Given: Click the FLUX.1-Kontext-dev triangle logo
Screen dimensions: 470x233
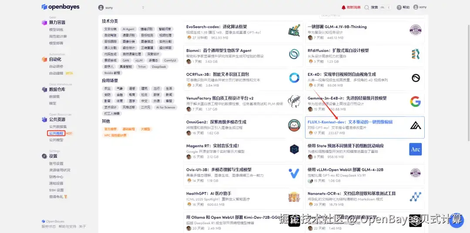Looking at the screenshot, I should pyautogui.click(x=416, y=126).
